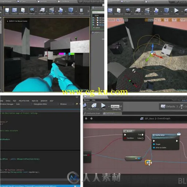This screenshot has height=187, width=187.
Task: Open Content browser in top-right editor toolbar
Action: coord(110,11)
